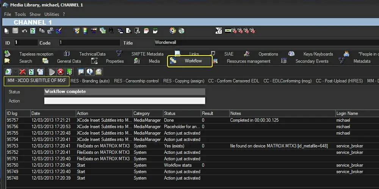Viewport: 379px width, 189px height.
Task: Open the Utilities menu
Action: pos(52,14)
